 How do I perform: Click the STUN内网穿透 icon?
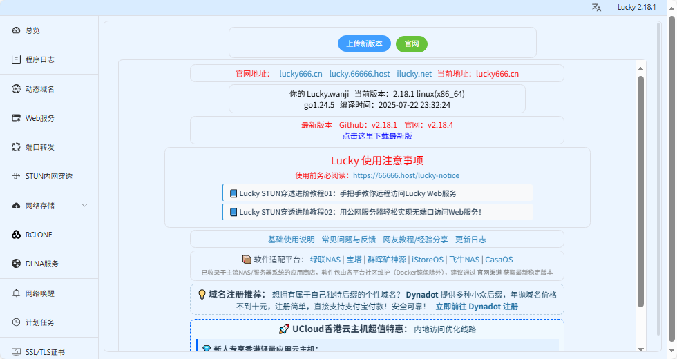point(16,176)
